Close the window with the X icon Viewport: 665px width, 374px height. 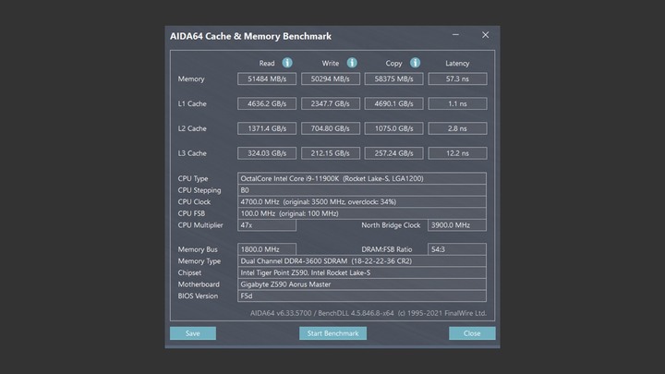485,35
